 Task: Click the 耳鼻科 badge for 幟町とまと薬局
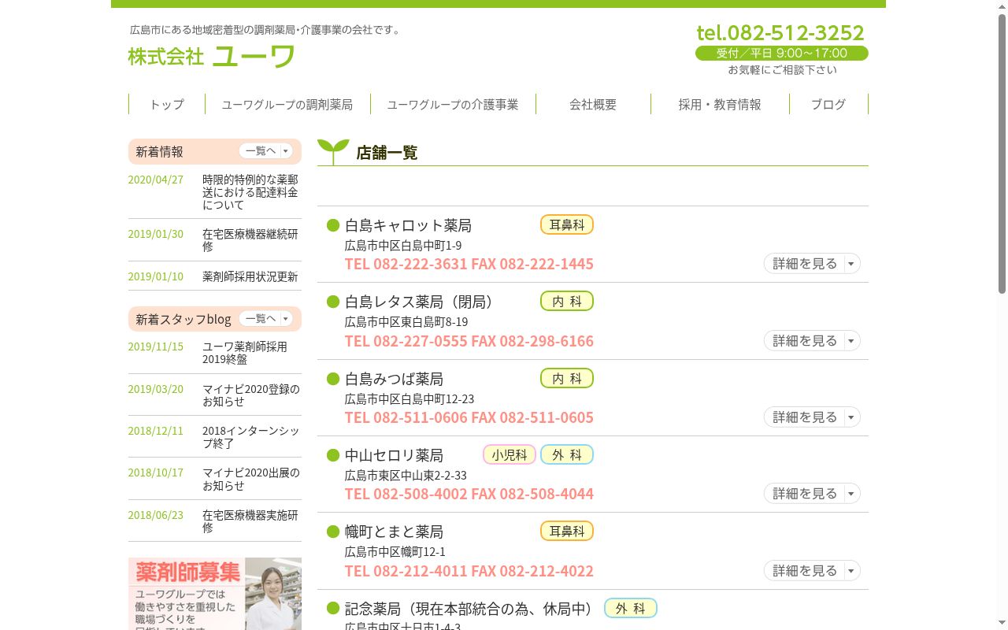[x=567, y=531]
